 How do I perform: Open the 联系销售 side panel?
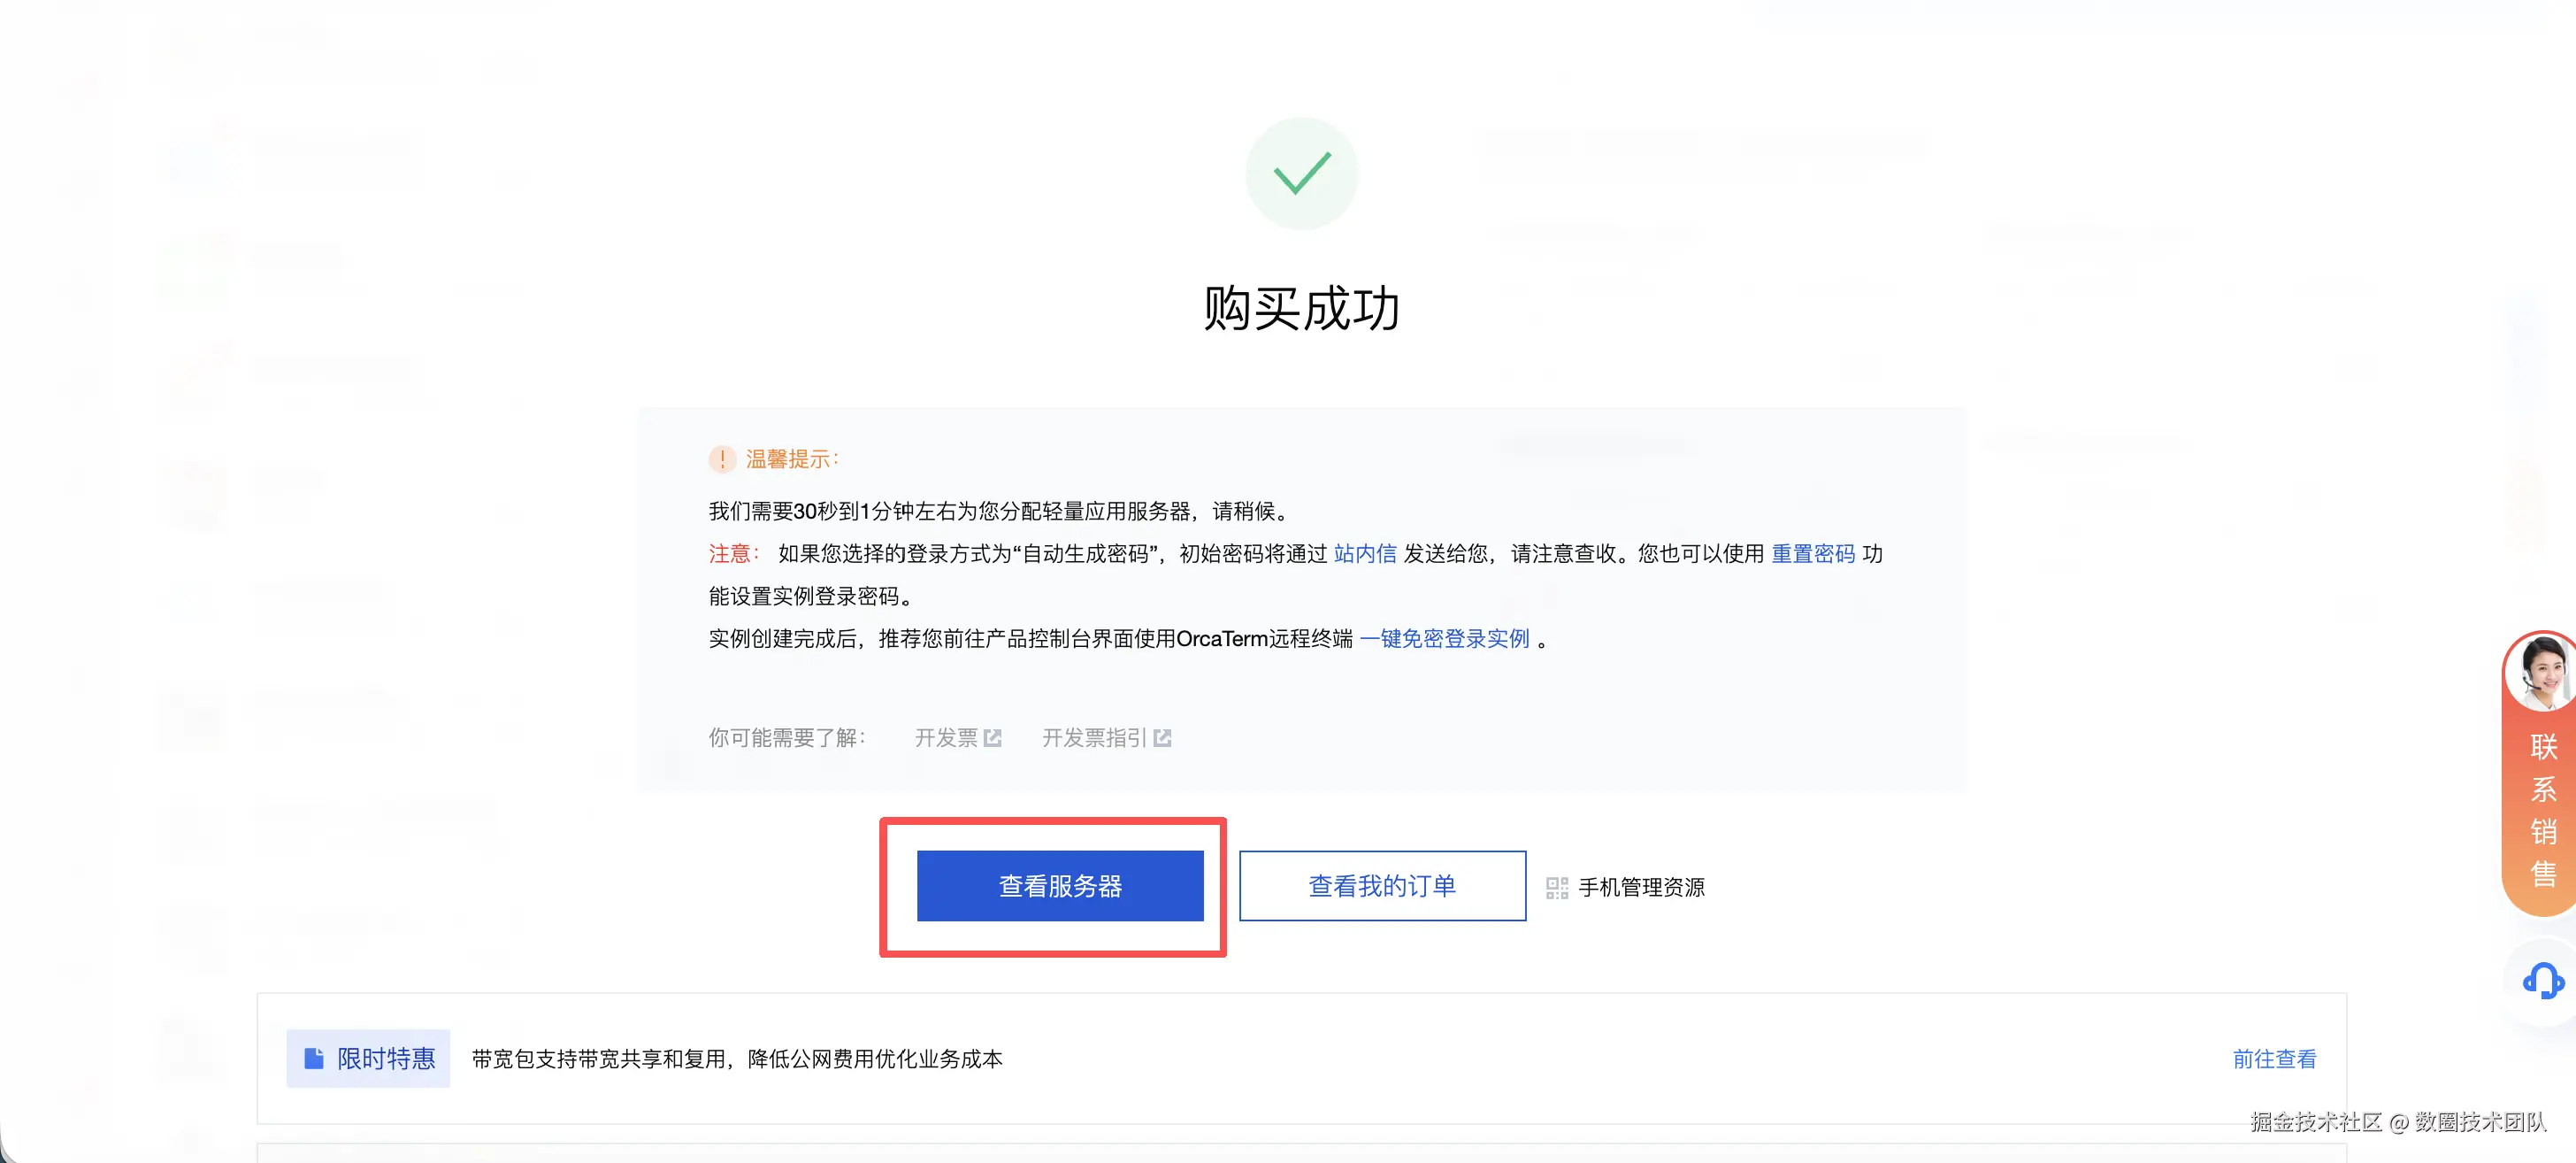pos(2543,809)
